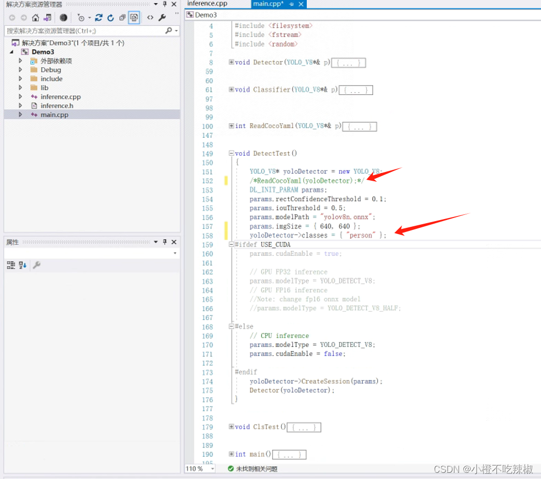Switch to the main.cpp* editor tab
Viewport: 541px width, 479px height.
point(268,4)
